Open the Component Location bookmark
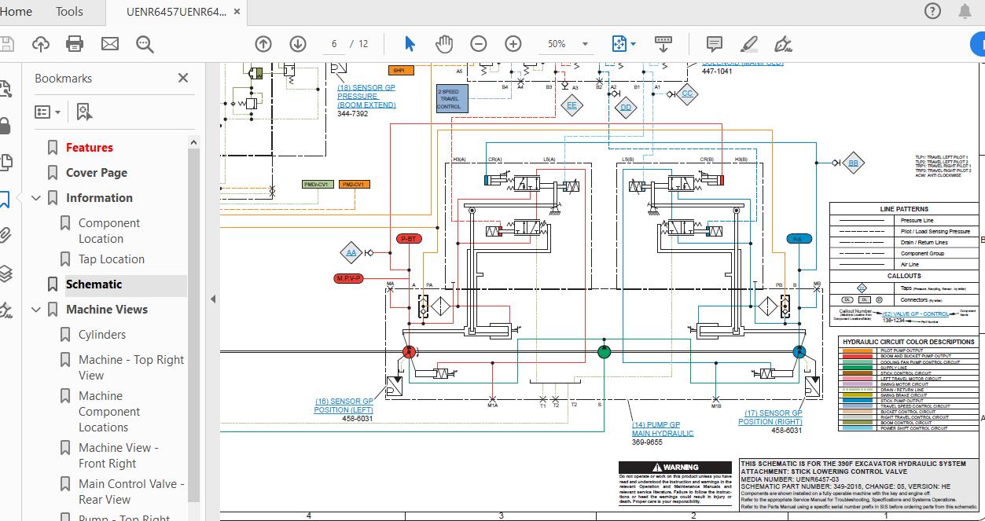This screenshot has height=521, width=985. click(x=109, y=231)
